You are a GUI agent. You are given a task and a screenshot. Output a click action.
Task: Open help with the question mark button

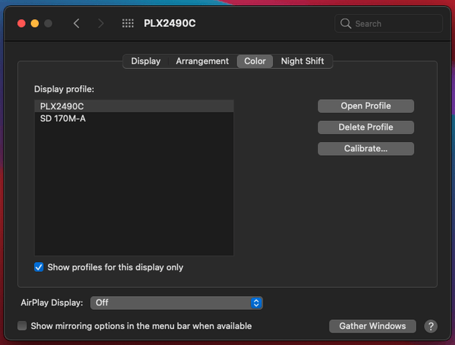[431, 326]
